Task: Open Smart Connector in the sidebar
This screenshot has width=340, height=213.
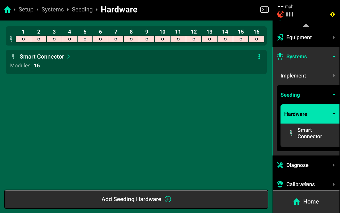Action: tap(309, 133)
